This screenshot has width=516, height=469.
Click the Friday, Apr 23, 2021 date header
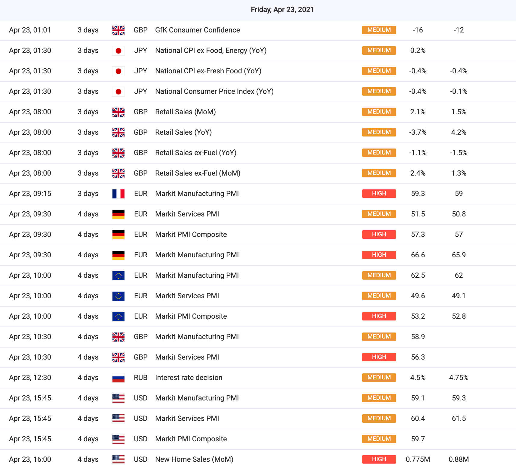pyautogui.click(x=282, y=10)
